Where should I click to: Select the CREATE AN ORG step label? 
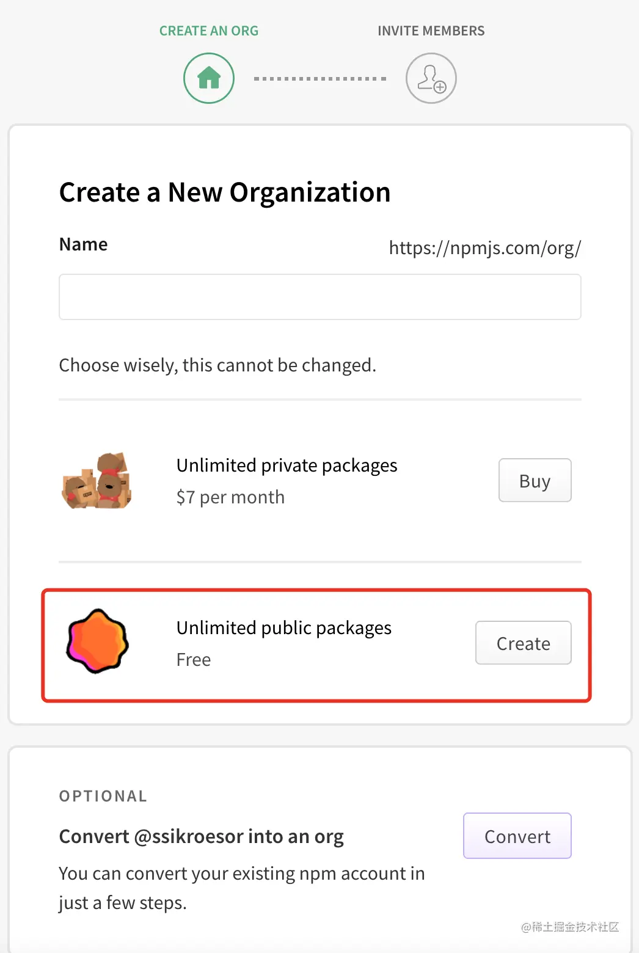coord(209,31)
